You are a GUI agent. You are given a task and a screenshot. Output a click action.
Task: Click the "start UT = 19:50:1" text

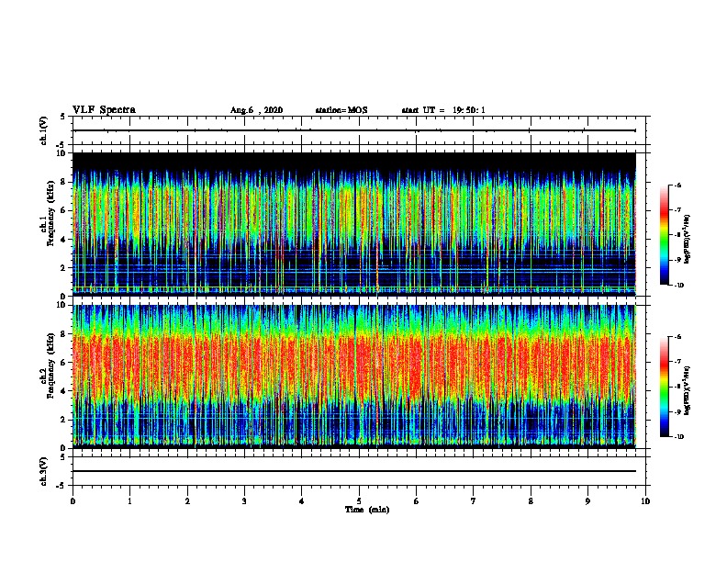pyautogui.click(x=443, y=110)
